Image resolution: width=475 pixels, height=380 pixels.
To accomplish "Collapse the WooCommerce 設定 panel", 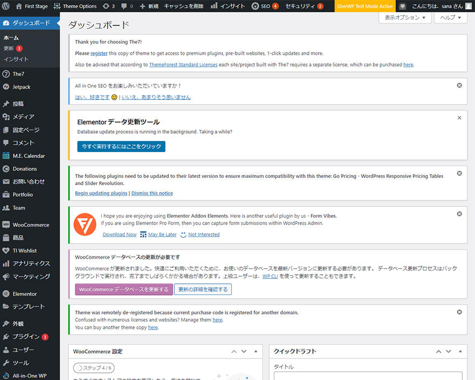I will tap(256, 352).
